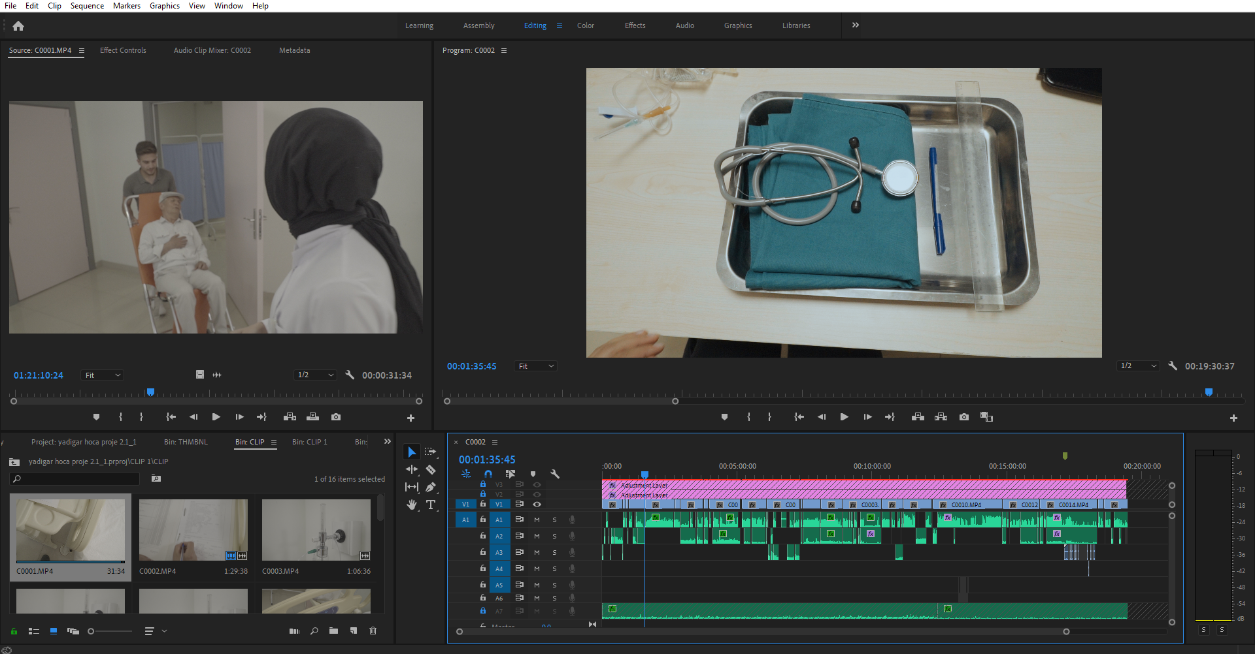The height and width of the screenshot is (654, 1255).
Task: Play the Program monitor sequence
Action: pyautogui.click(x=844, y=417)
